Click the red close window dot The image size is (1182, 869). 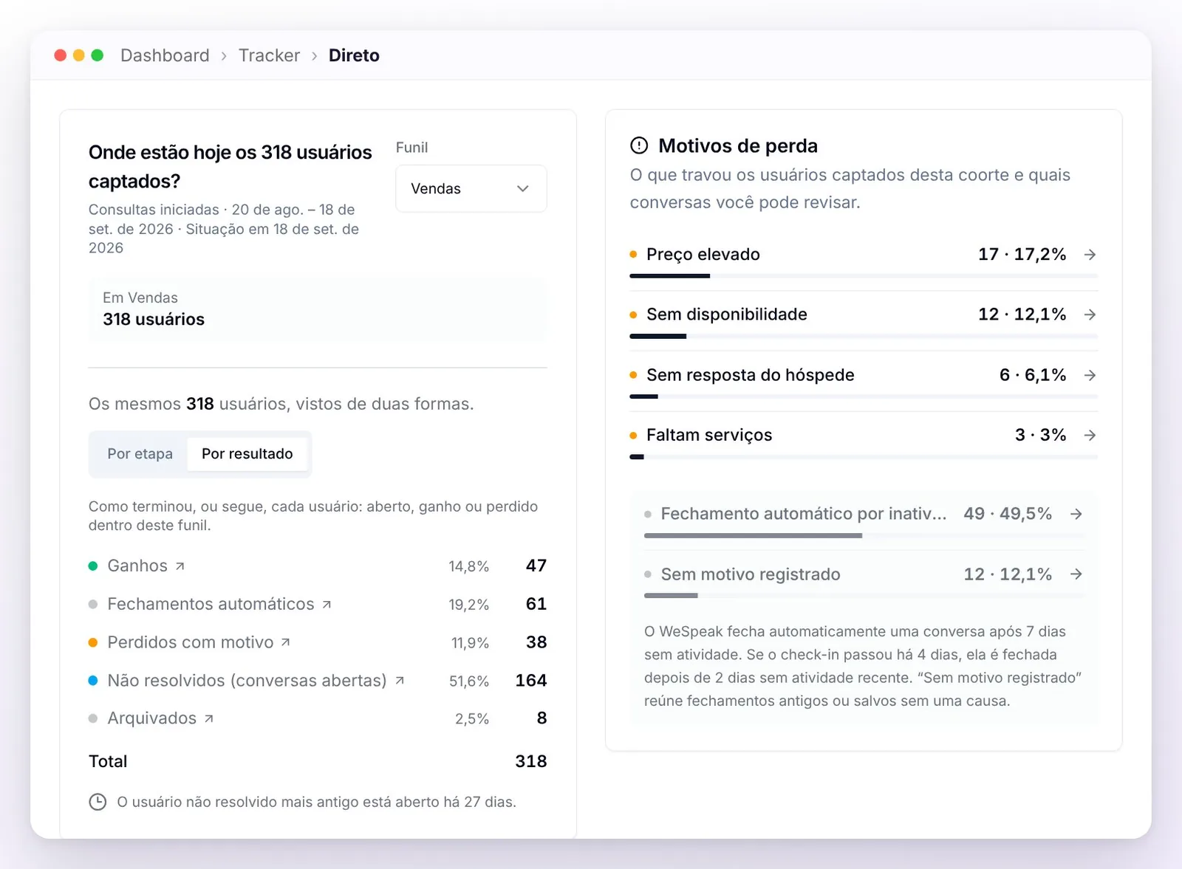(x=61, y=55)
